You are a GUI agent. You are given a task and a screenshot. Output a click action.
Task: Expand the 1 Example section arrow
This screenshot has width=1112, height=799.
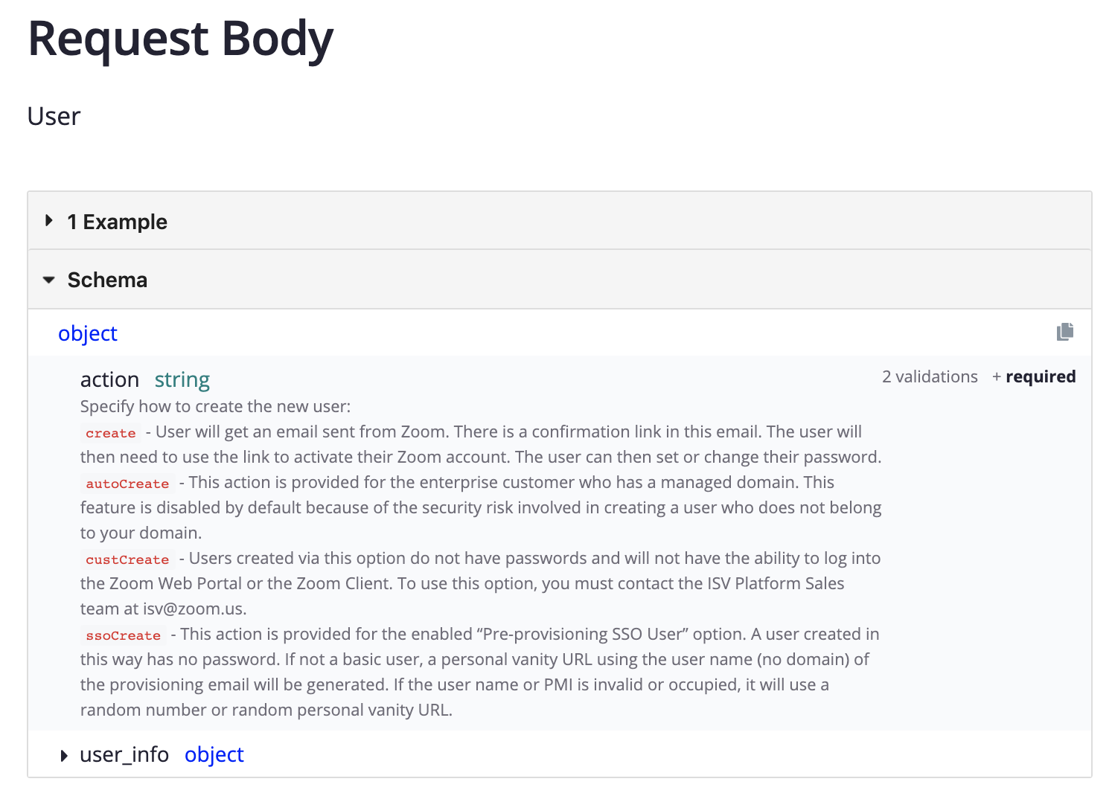point(49,221)
